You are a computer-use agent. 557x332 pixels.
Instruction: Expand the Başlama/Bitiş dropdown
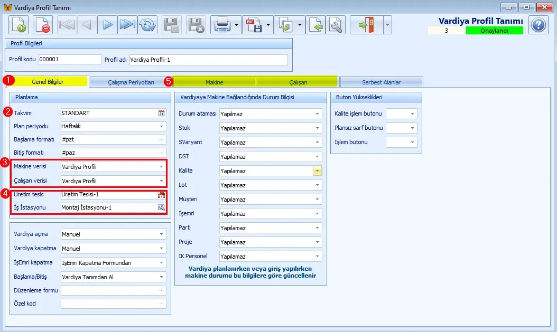coord(162,277)
